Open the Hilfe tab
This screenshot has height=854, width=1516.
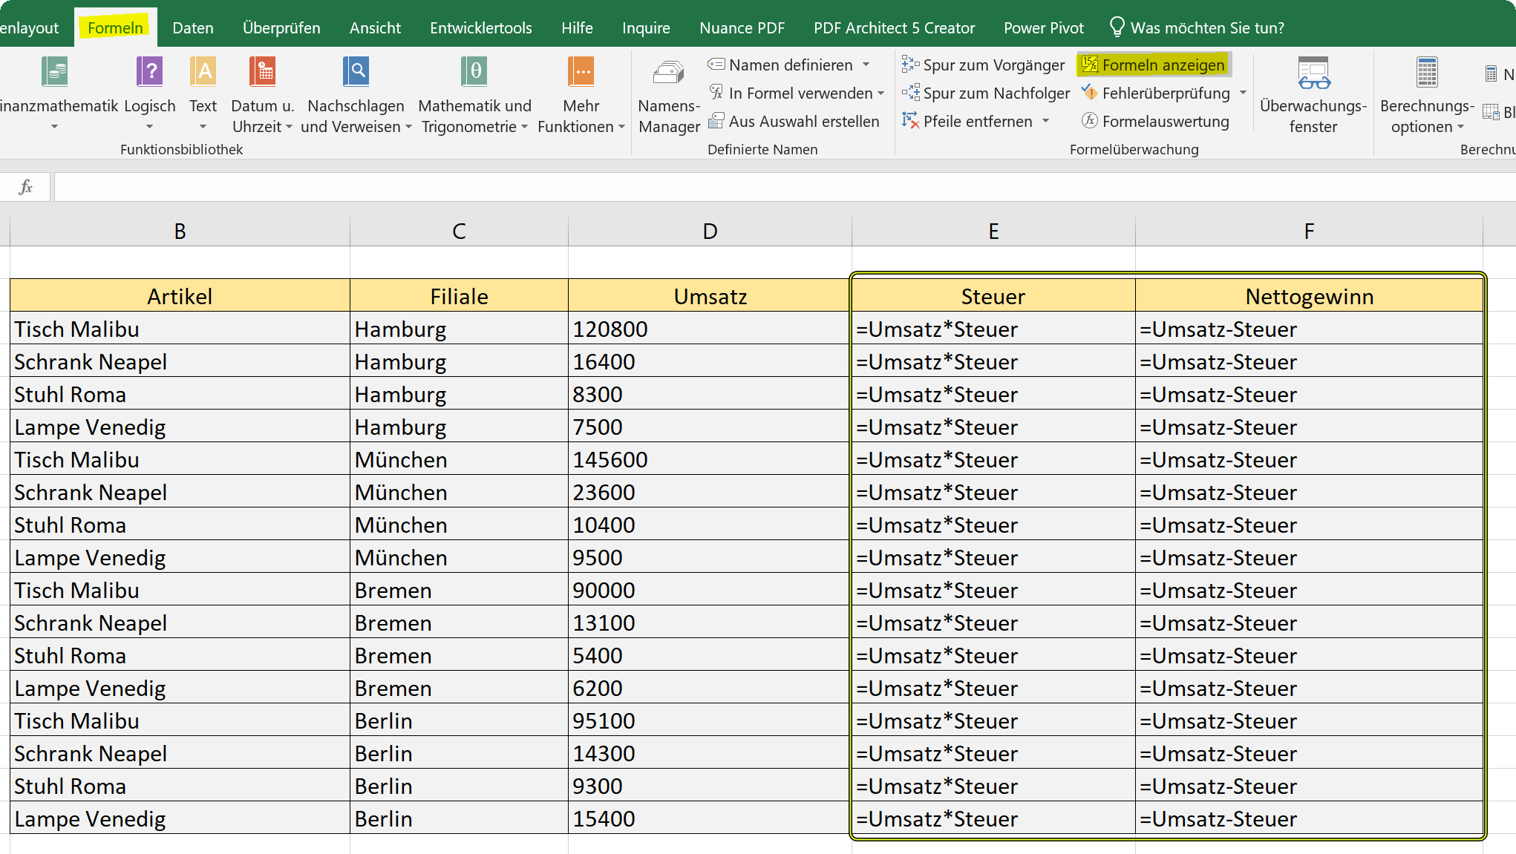[x=577, y=27]
